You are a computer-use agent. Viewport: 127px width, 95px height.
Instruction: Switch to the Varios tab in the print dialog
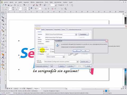[63, 29]
